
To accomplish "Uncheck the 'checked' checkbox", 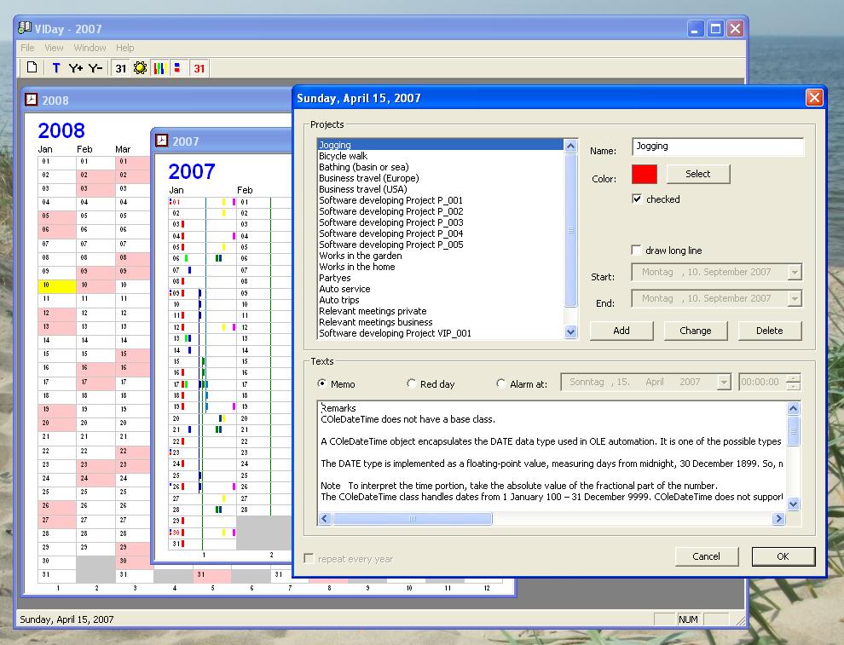I will 637,199.
